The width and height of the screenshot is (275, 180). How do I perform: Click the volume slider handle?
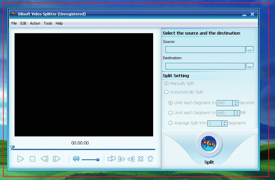98,159
